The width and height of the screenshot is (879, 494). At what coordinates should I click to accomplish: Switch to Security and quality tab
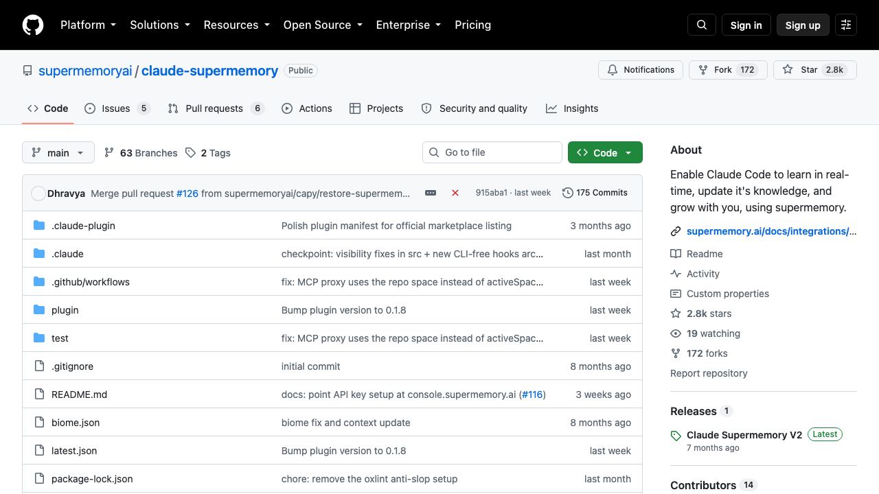(x=475, y=108)
